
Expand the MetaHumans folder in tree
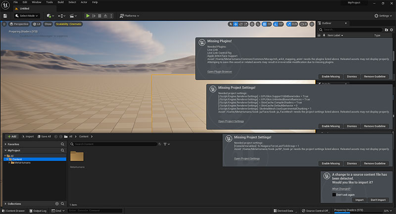pyautogui.click(x=9, y=163)
